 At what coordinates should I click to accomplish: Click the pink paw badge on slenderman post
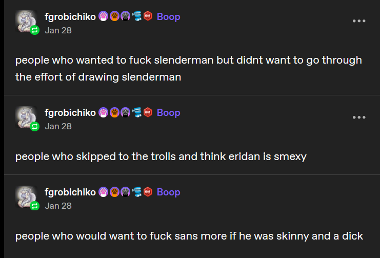pos(104,16)
